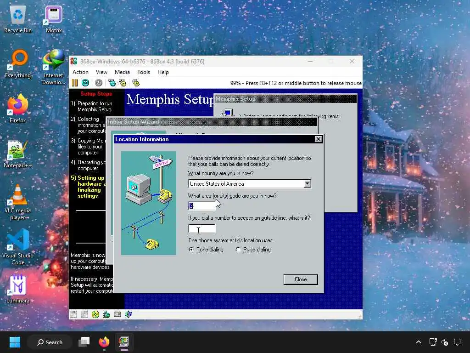Click the network status bar icon
470x353 pixels.
coord(106,314)
